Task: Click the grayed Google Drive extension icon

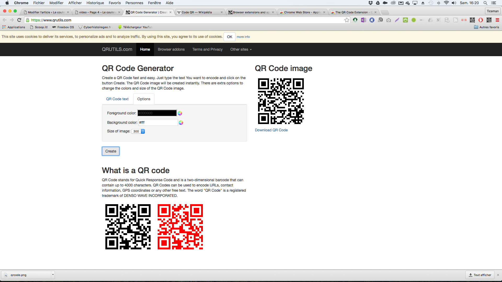Action: coord(430,20)
